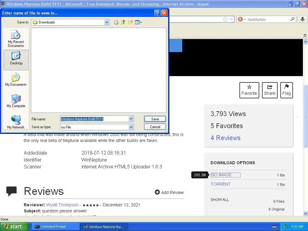Viewport: 308px width, 231px height.
Task: Click the vertical scrollbar thumb
Action: 305,116
